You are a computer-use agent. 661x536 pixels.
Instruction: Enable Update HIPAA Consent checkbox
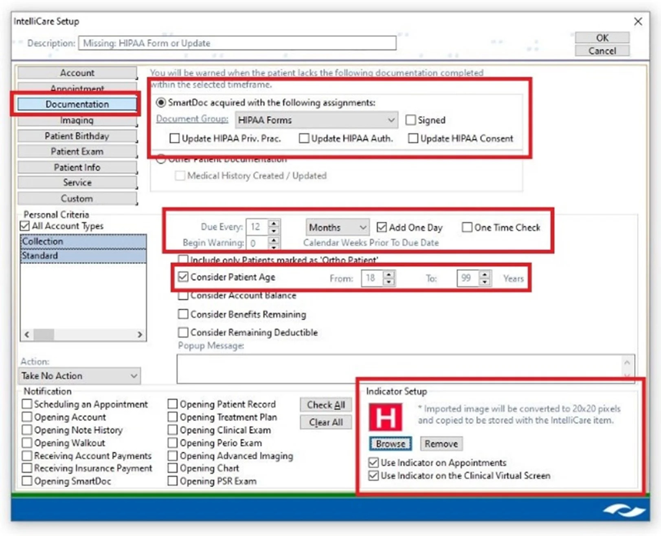coord(413,138)
